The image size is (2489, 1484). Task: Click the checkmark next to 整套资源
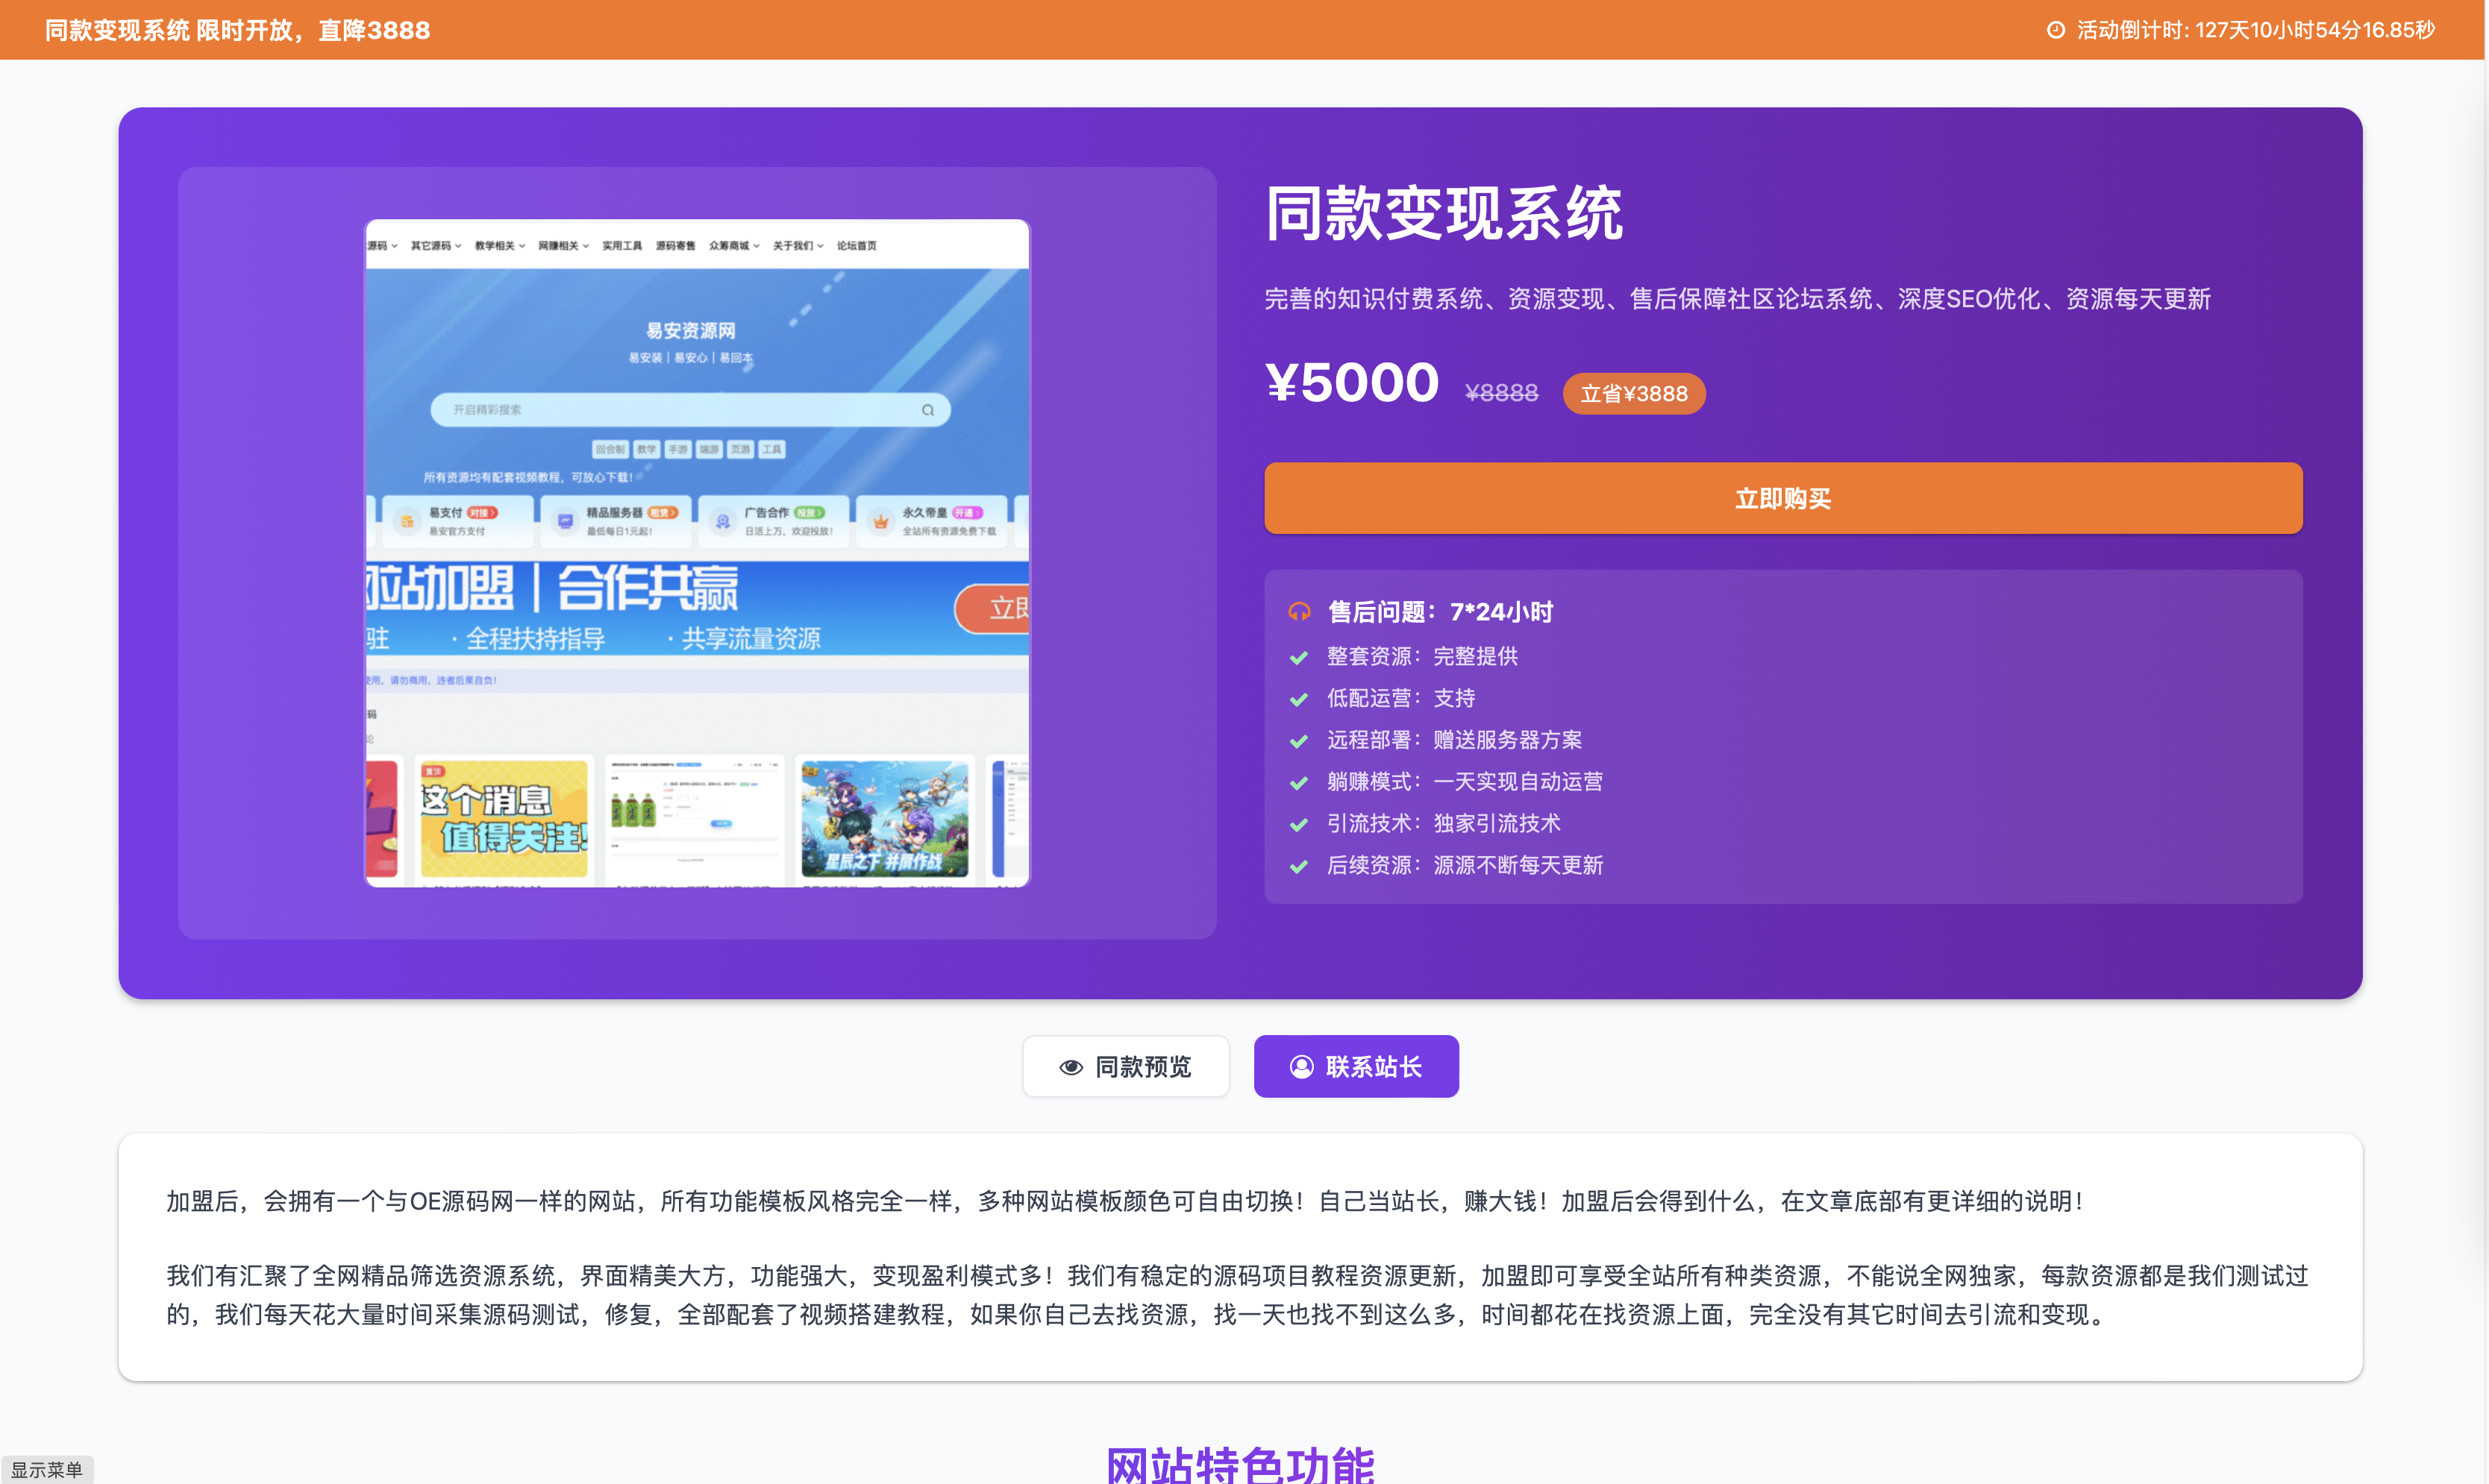pyautogui.click(x=1298, y=657)
